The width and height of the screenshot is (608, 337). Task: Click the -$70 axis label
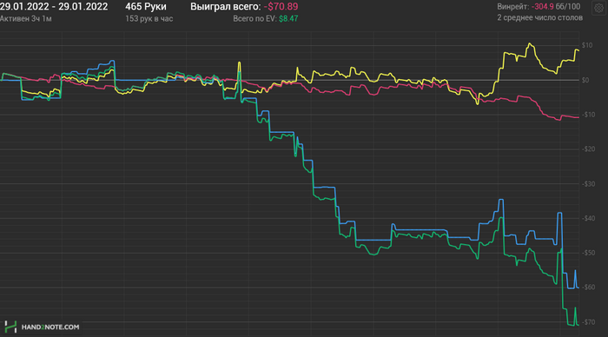[588, 322]
